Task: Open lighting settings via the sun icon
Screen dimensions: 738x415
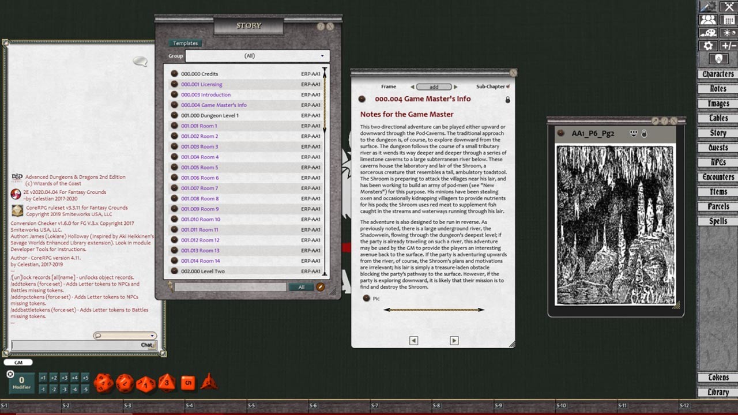Action: click(x=728, y=32)
